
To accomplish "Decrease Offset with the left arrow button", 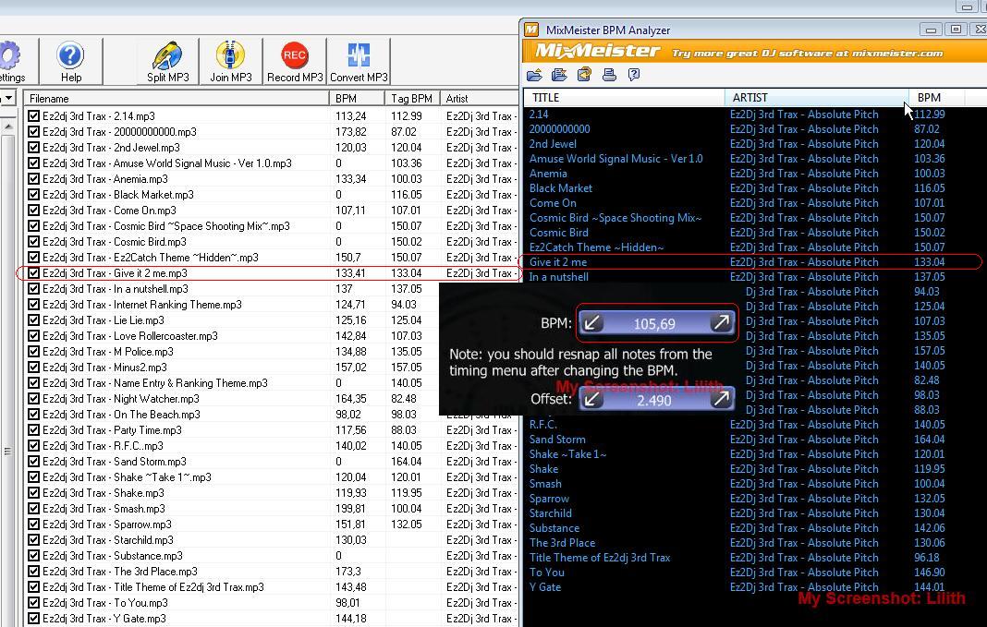I will pos(591,399).
